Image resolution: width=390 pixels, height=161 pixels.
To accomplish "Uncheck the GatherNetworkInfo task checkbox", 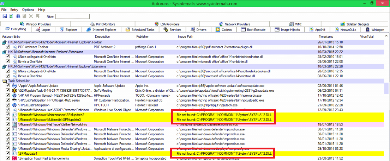I will tap(8, 124).
